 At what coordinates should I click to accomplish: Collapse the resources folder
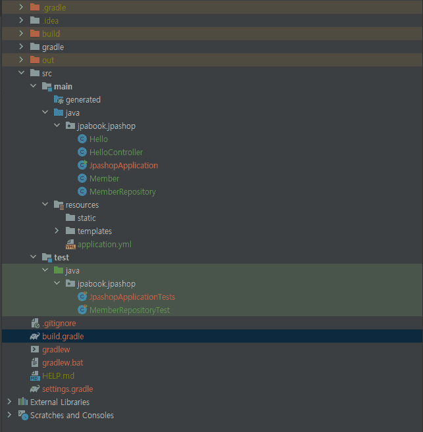click(45, 204)
